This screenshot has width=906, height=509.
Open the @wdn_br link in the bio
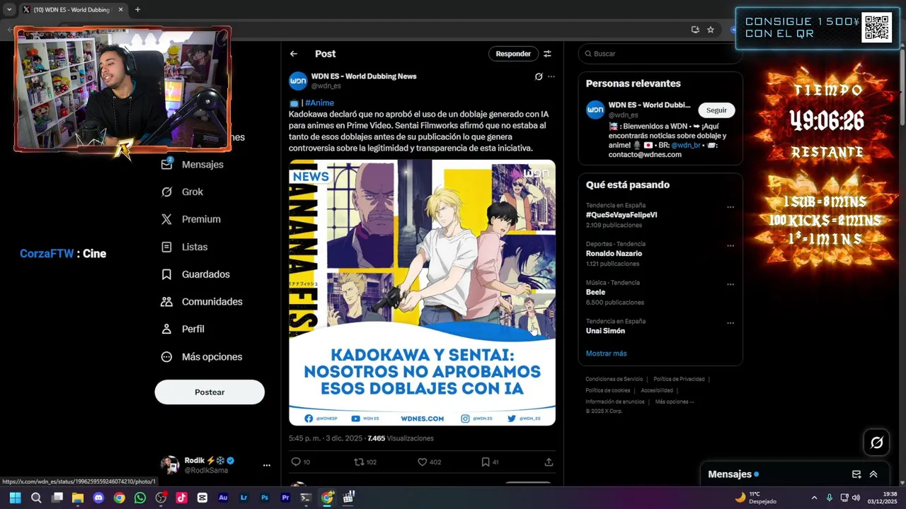point(686,145)
